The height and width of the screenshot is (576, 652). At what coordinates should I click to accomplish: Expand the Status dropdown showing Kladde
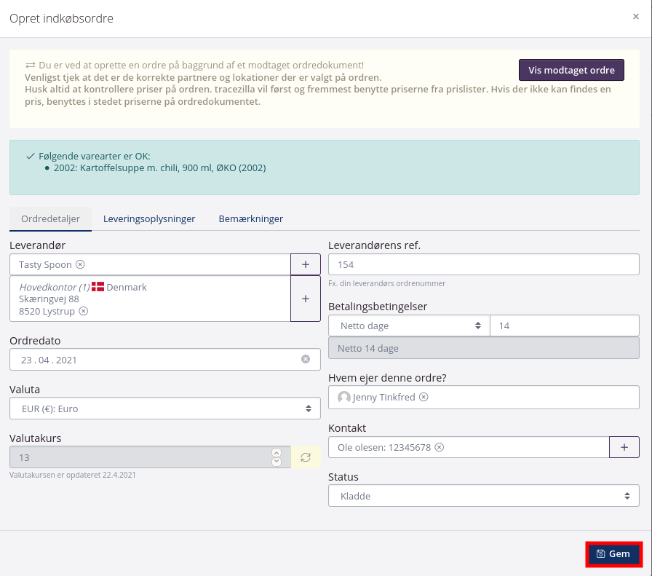(x=483, y=496)
